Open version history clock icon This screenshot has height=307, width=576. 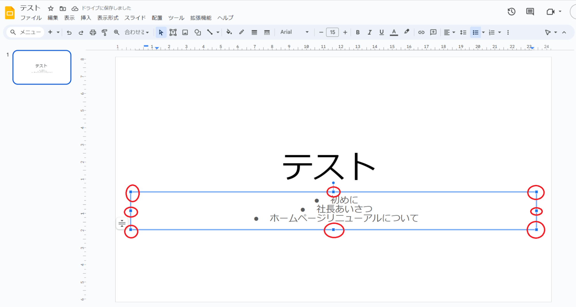coord(511,12)
